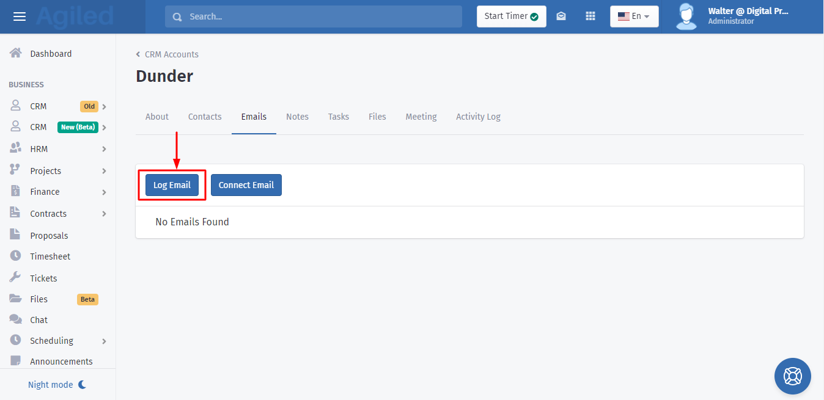Viewport: 824px width, 400px height.
Task: Click the help lifebuoy icon
Action: click(x=792, y=376)
